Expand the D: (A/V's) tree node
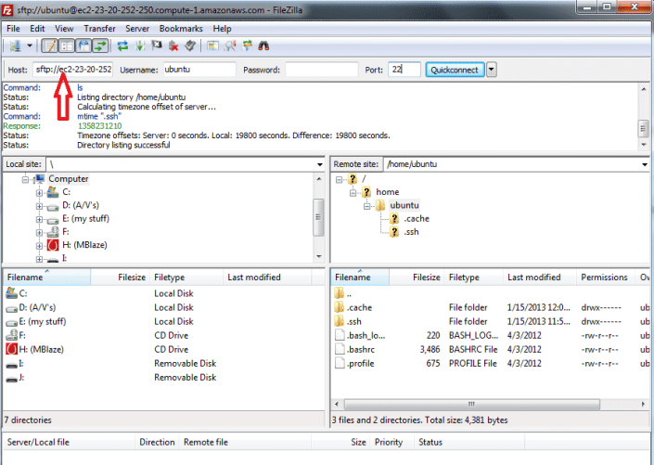Viewport: 654px width, 465px height. click(x=39, y=206)
